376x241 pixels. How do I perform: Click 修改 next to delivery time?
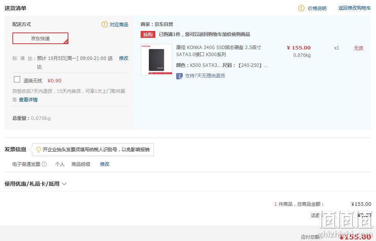point(124,58)
